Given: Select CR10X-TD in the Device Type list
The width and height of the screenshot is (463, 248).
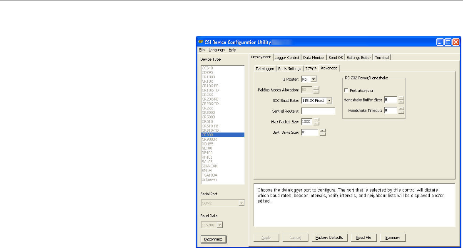Looking at the screenshot, I should (223, 91).
